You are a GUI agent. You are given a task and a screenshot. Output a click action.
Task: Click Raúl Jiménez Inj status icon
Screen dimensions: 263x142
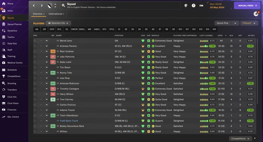(53, 51)
